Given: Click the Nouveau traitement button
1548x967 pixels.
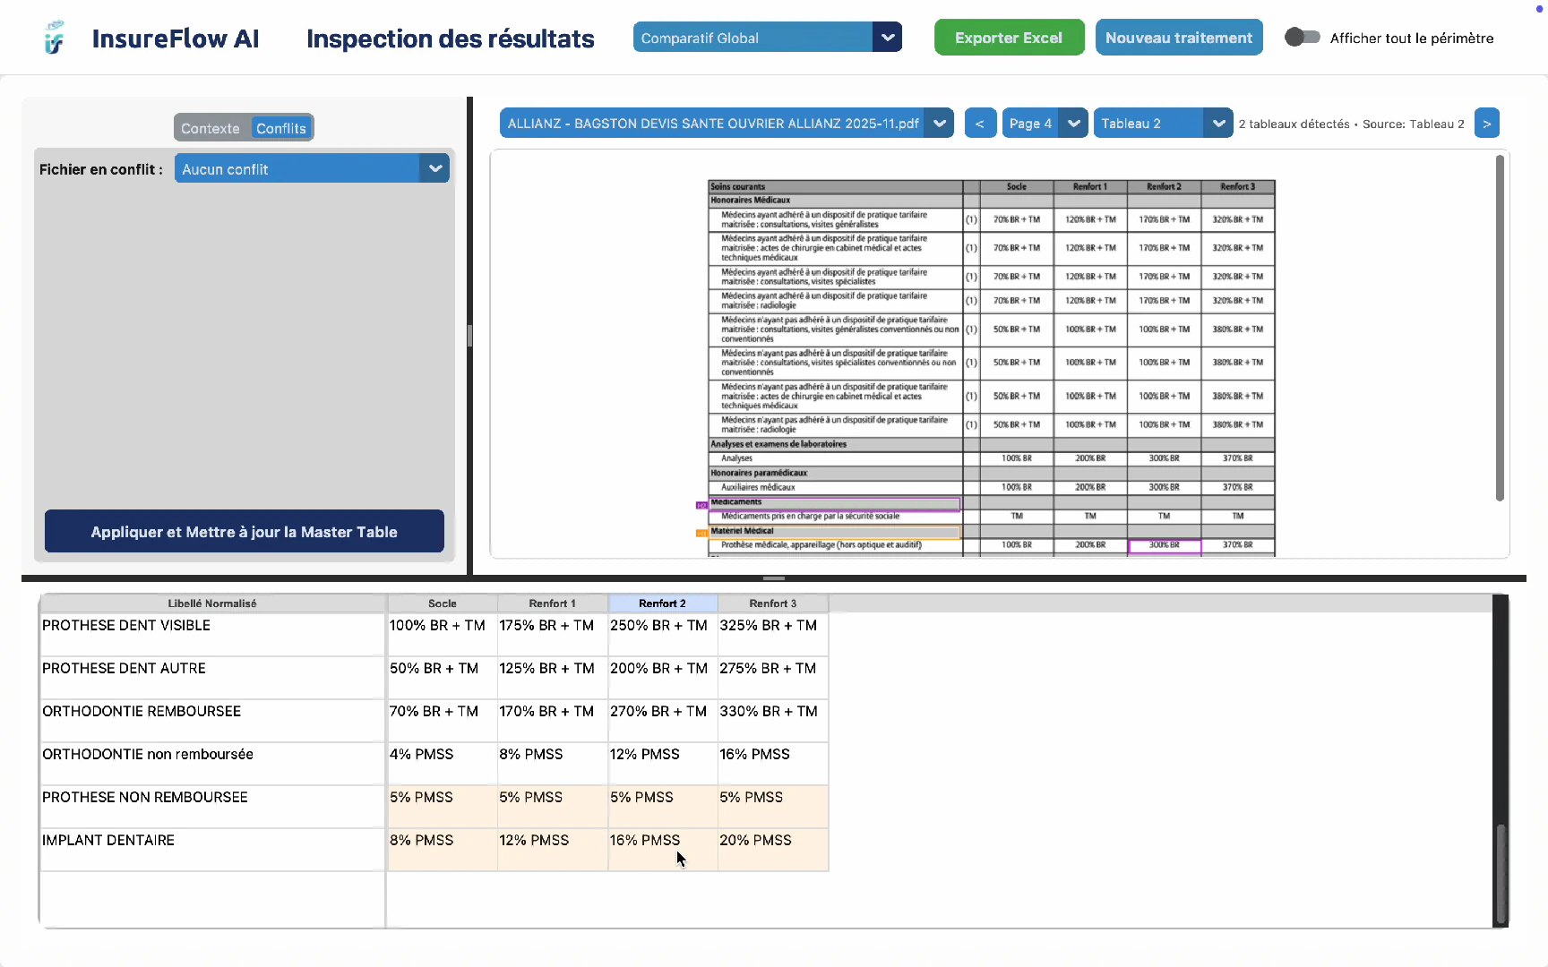Looking at the screenshot, I should 1179,38.
